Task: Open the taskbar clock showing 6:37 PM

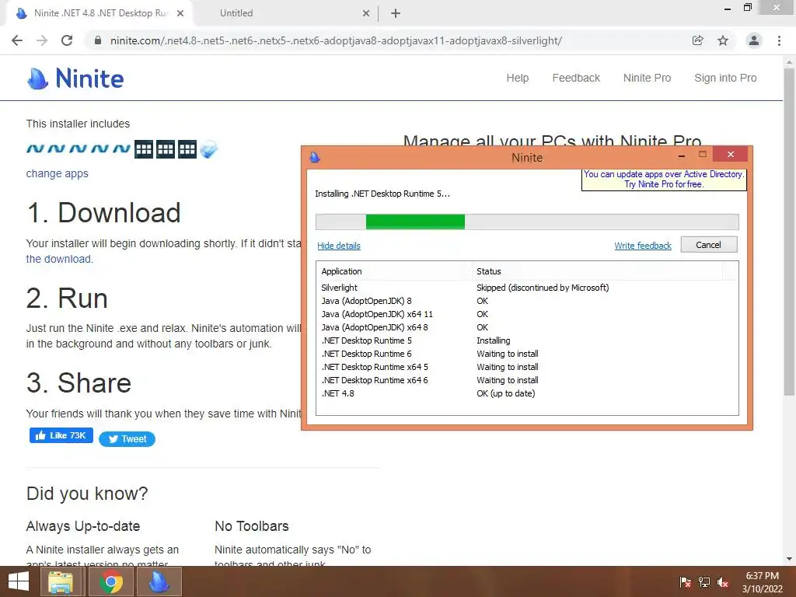Action: [x=762, y=582]
